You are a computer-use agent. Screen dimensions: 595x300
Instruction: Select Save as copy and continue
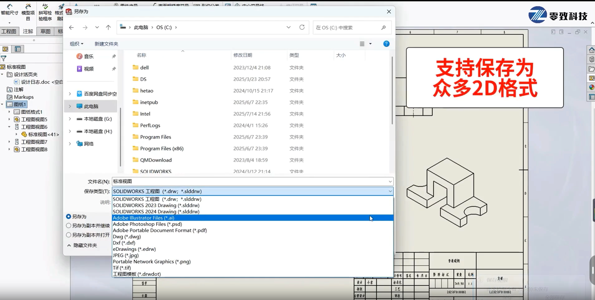pyautogui.click(x=68, y=226)
